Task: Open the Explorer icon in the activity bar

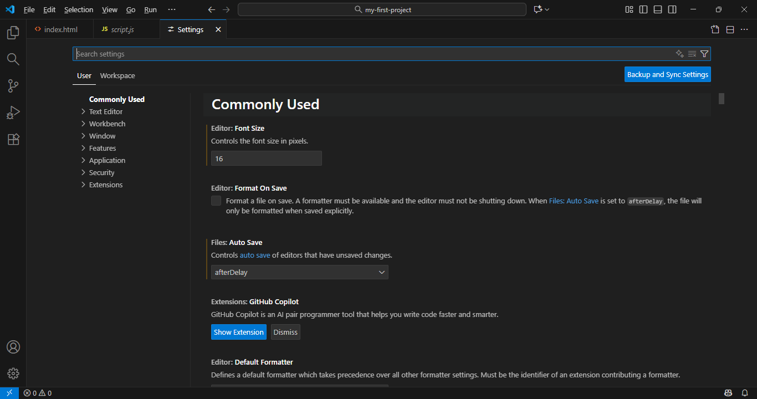Action: (13, 32)
